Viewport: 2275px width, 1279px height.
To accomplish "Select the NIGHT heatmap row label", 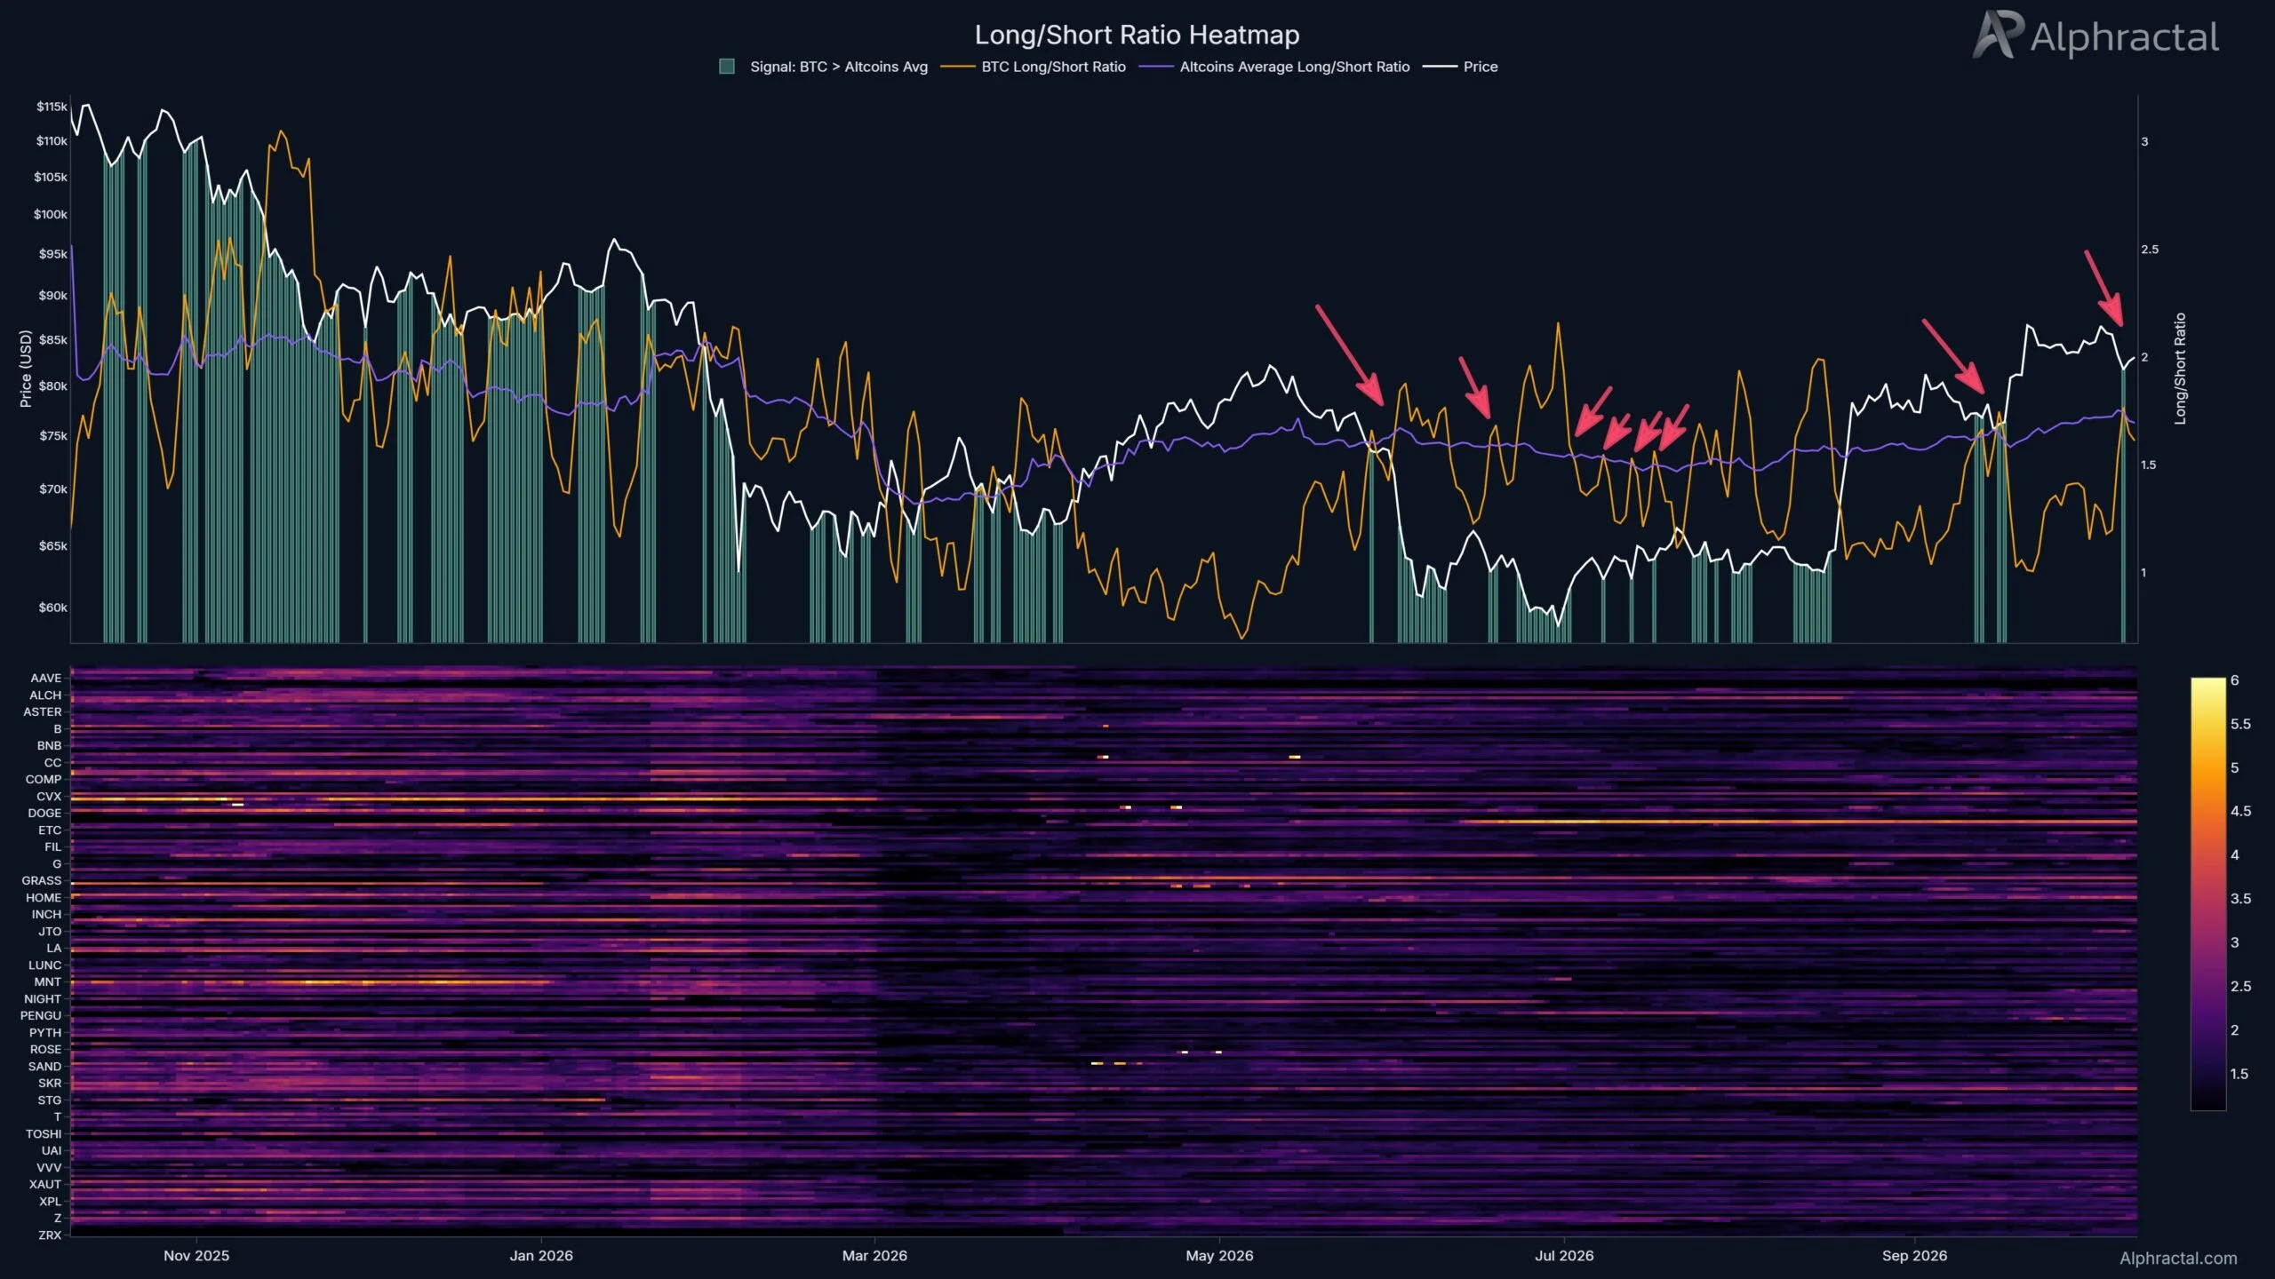I will [x=43, y=998].
